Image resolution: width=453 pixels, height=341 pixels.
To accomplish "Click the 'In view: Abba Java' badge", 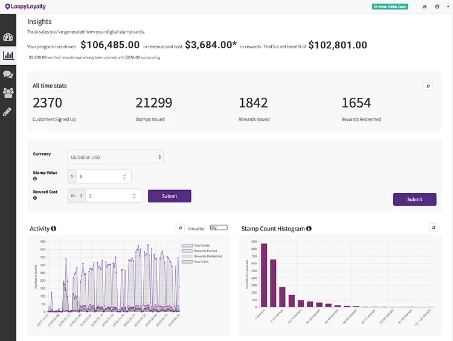I will click(390, 7).
